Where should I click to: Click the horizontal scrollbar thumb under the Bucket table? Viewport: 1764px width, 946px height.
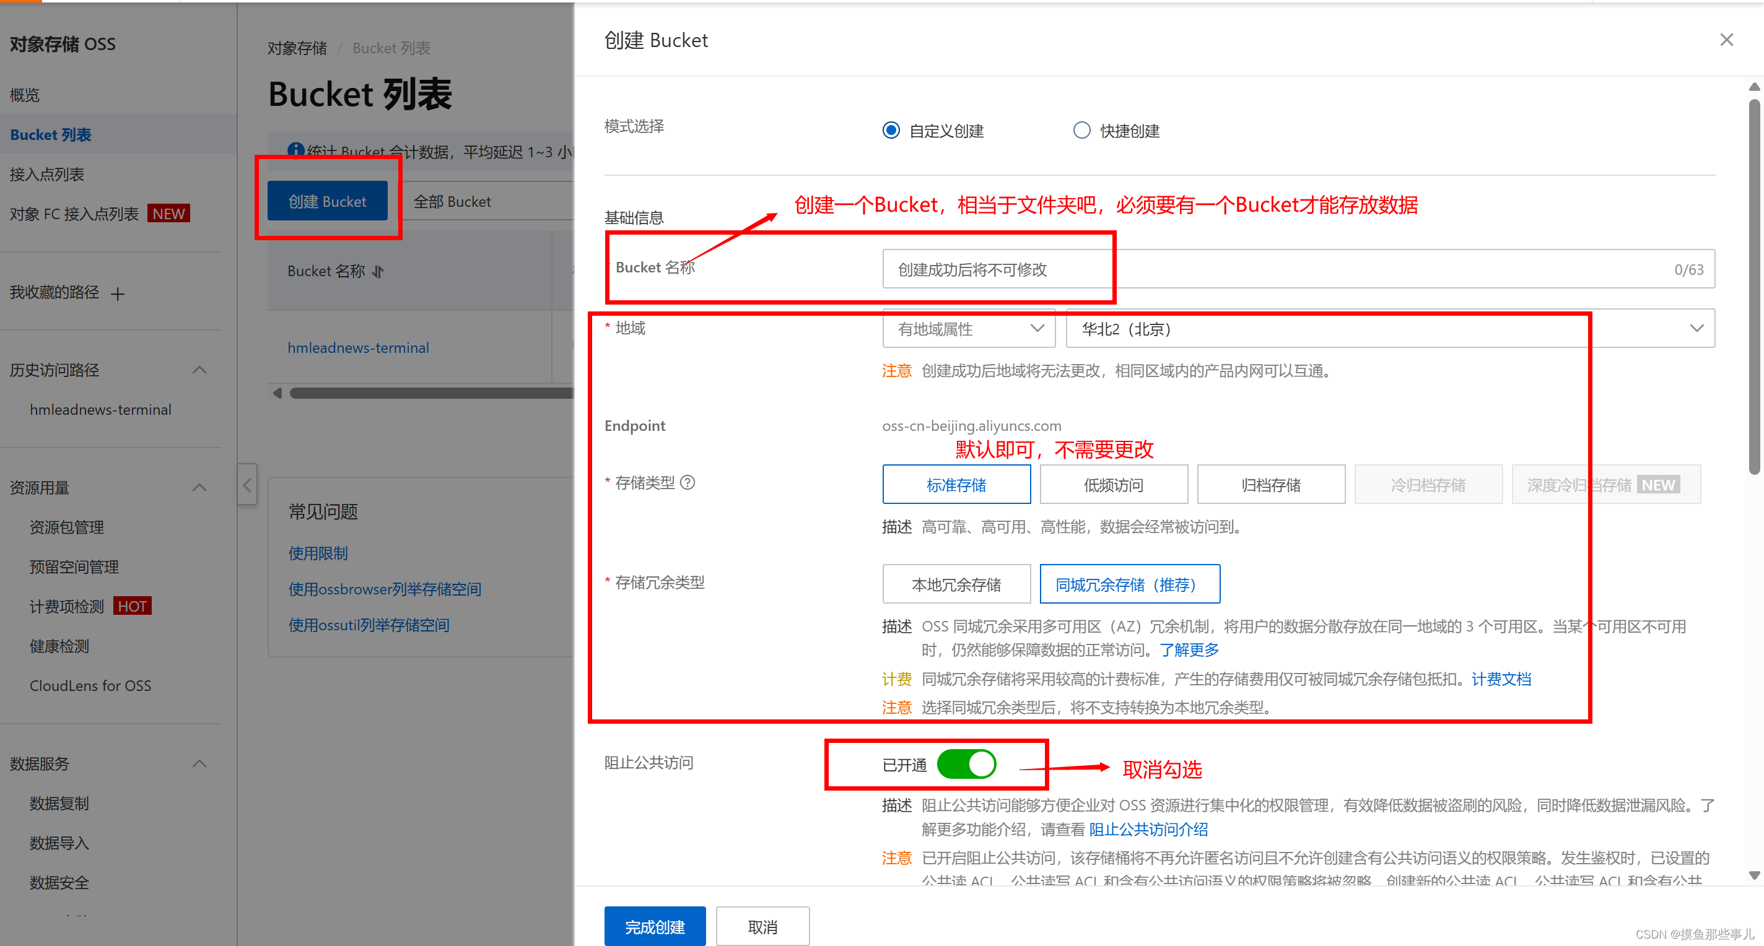point(432,393)
